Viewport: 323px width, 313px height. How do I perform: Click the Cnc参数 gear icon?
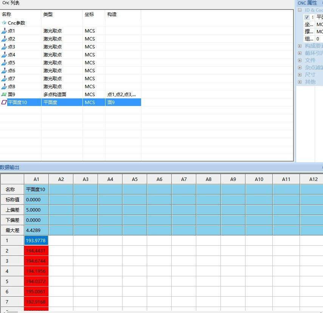point(4,23)
